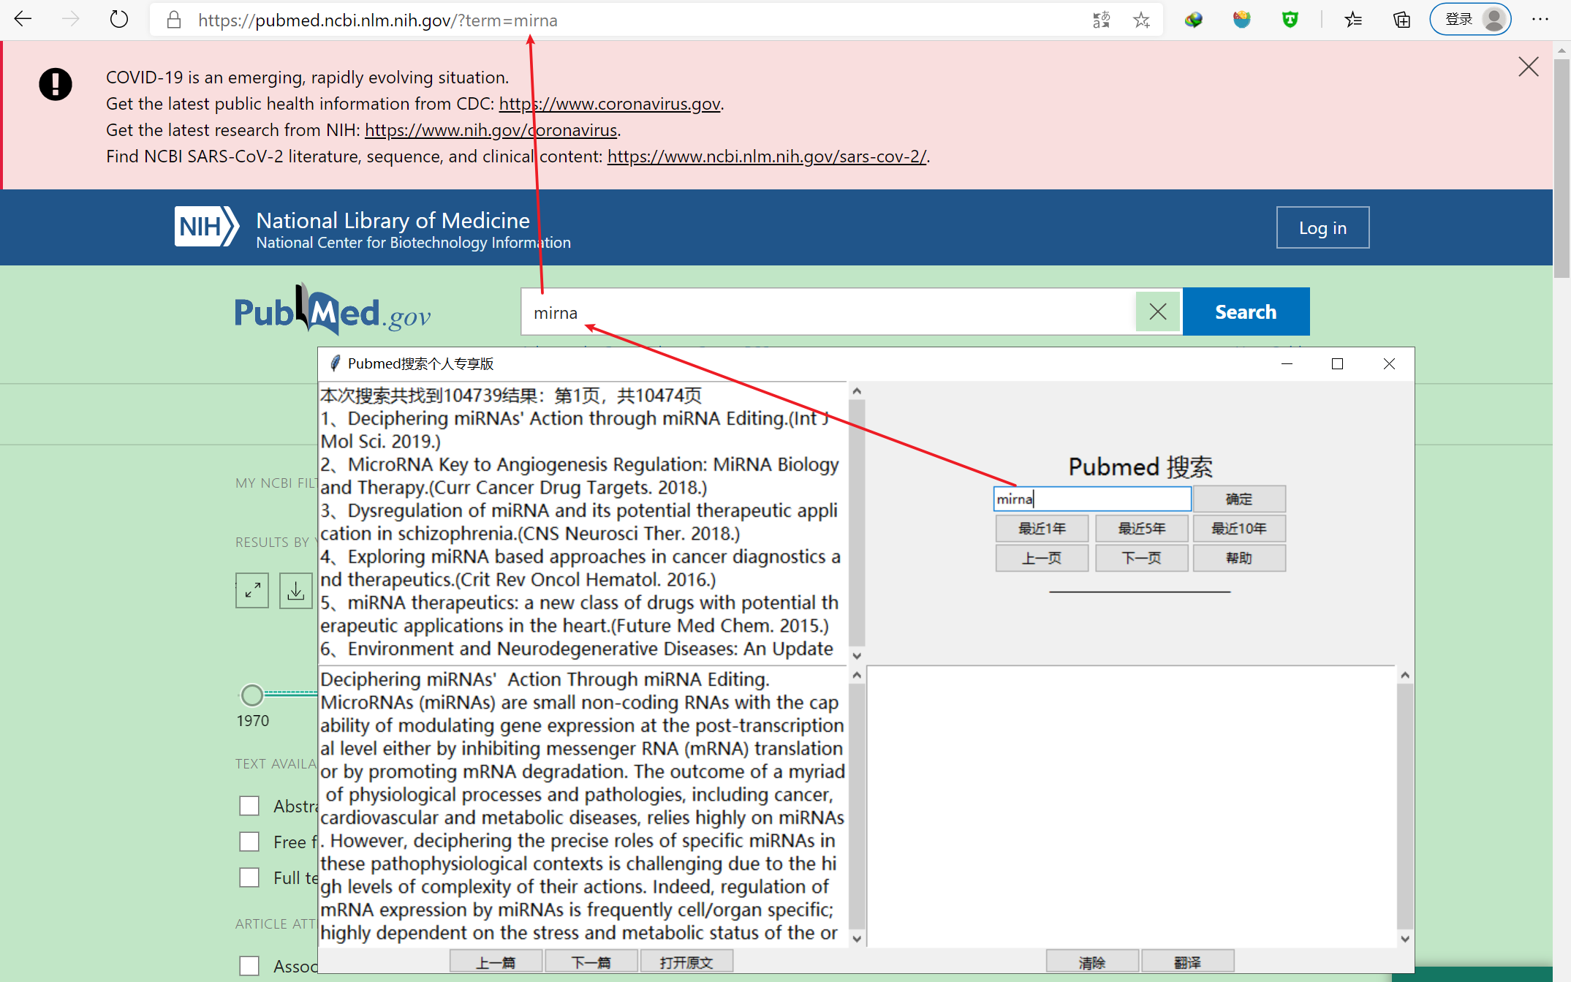Click the download results icon next to the chart
Viewport: 1571px width, 982px height.
(x=295, y=590)
